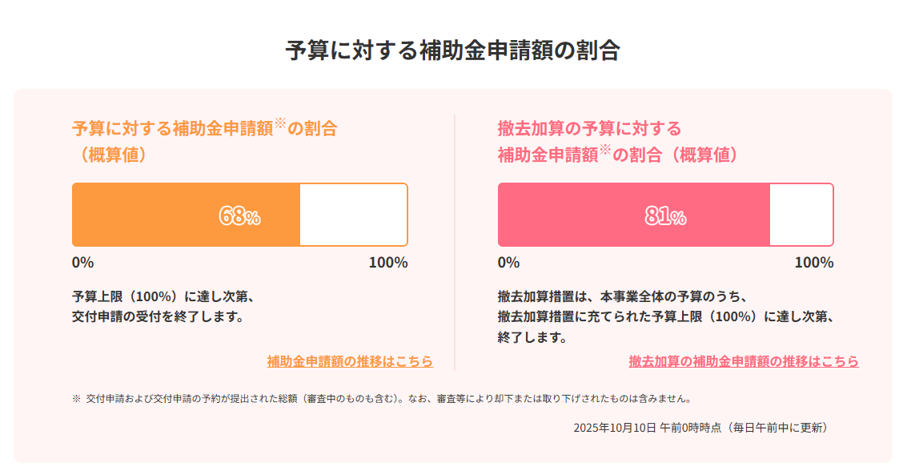Screen dimensions: 907x475
Task: Select the 81% value label
Action: point(665,216)
